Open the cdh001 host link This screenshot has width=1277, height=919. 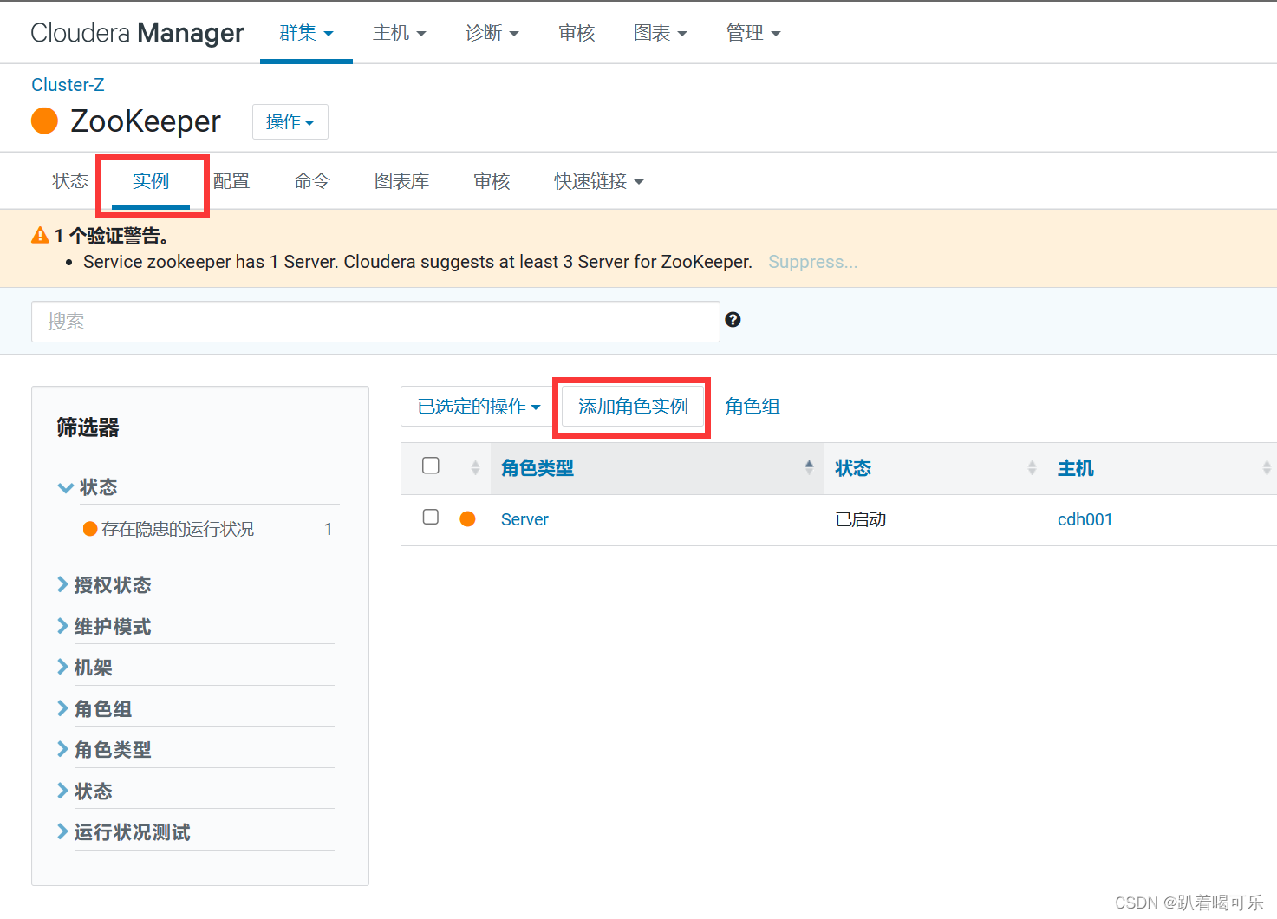[x=1085, y=519]
